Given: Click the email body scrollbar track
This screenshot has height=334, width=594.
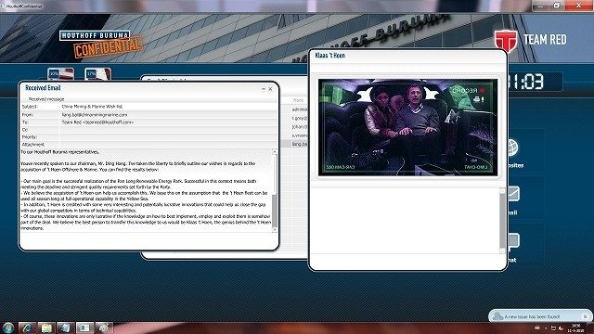Looking at the screenshot, I should [275, 191].
